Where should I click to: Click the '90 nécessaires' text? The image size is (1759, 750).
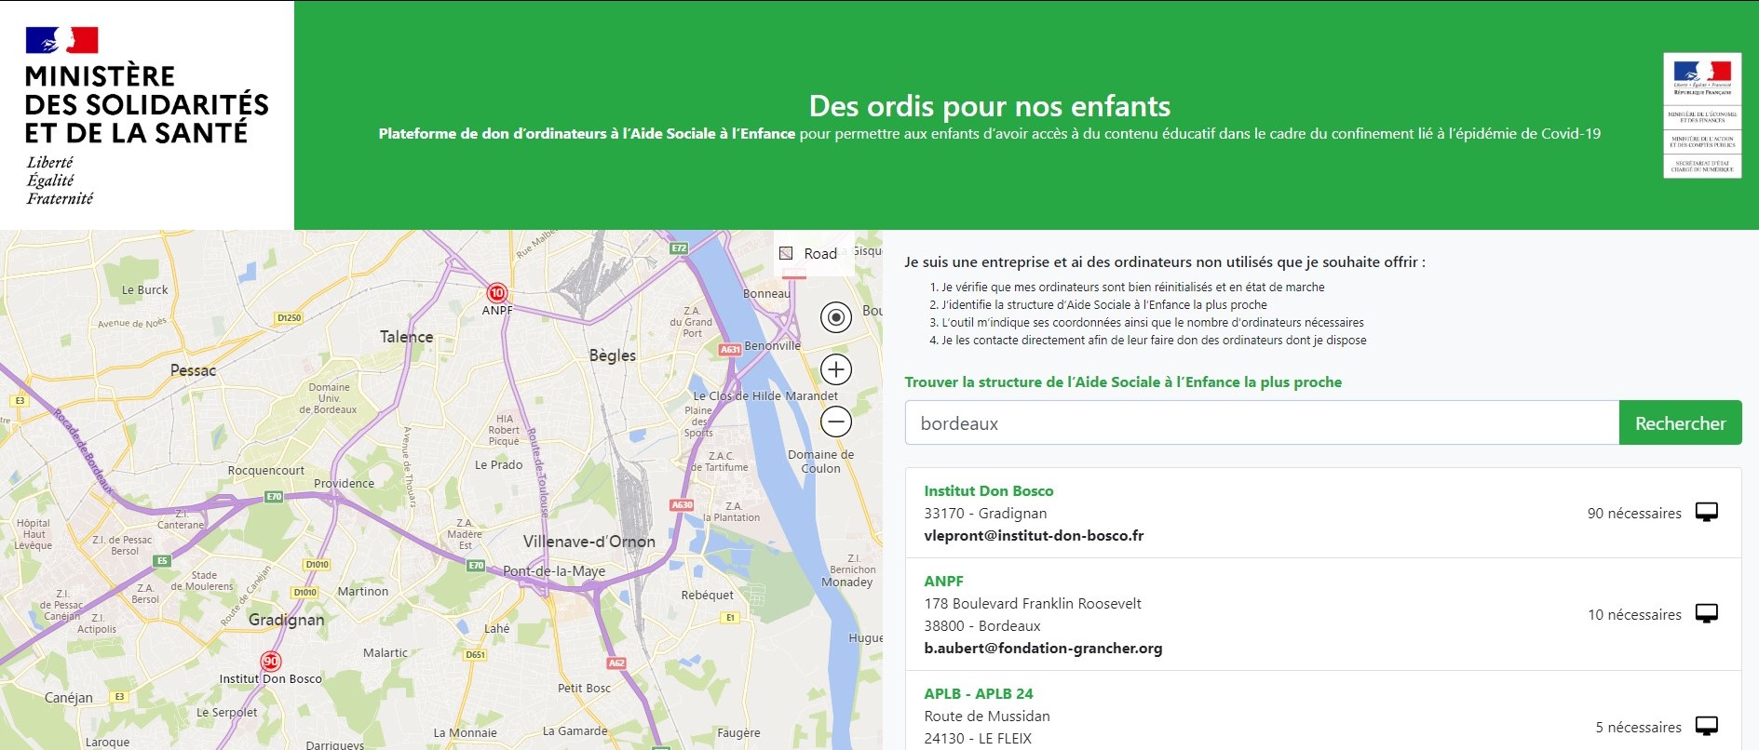[1634, 513]
